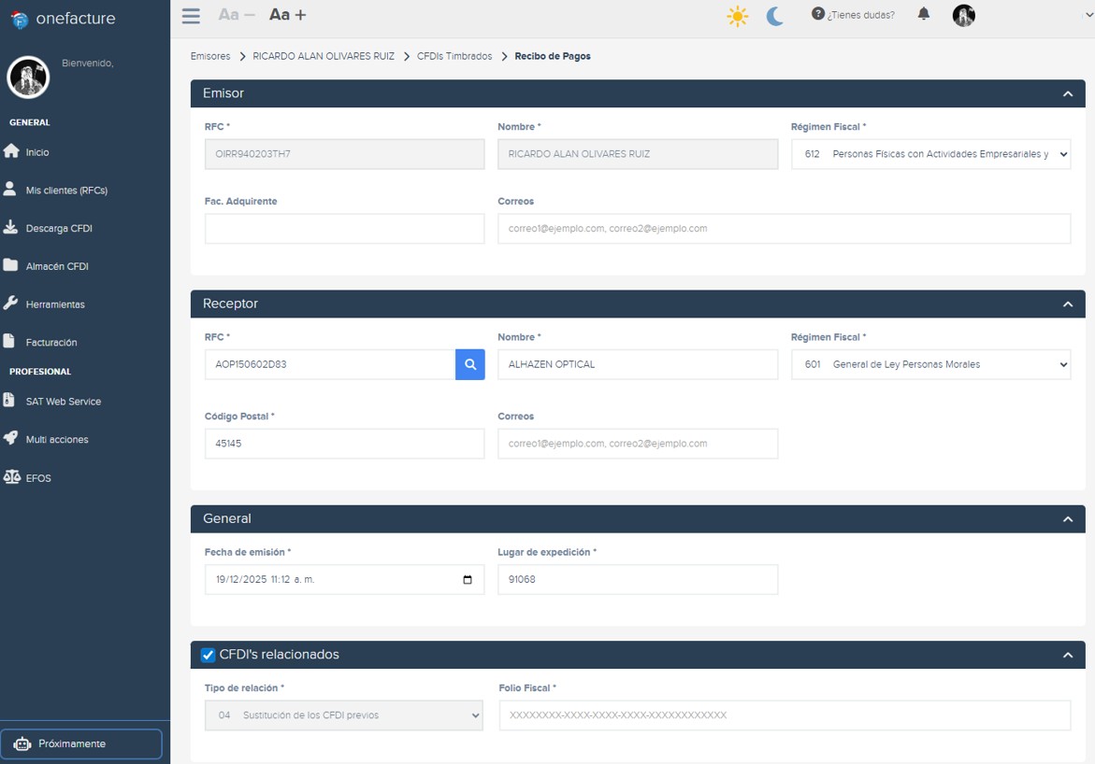
Task: Open SAT Web Service in the sidebar
Action: point(63,402)
